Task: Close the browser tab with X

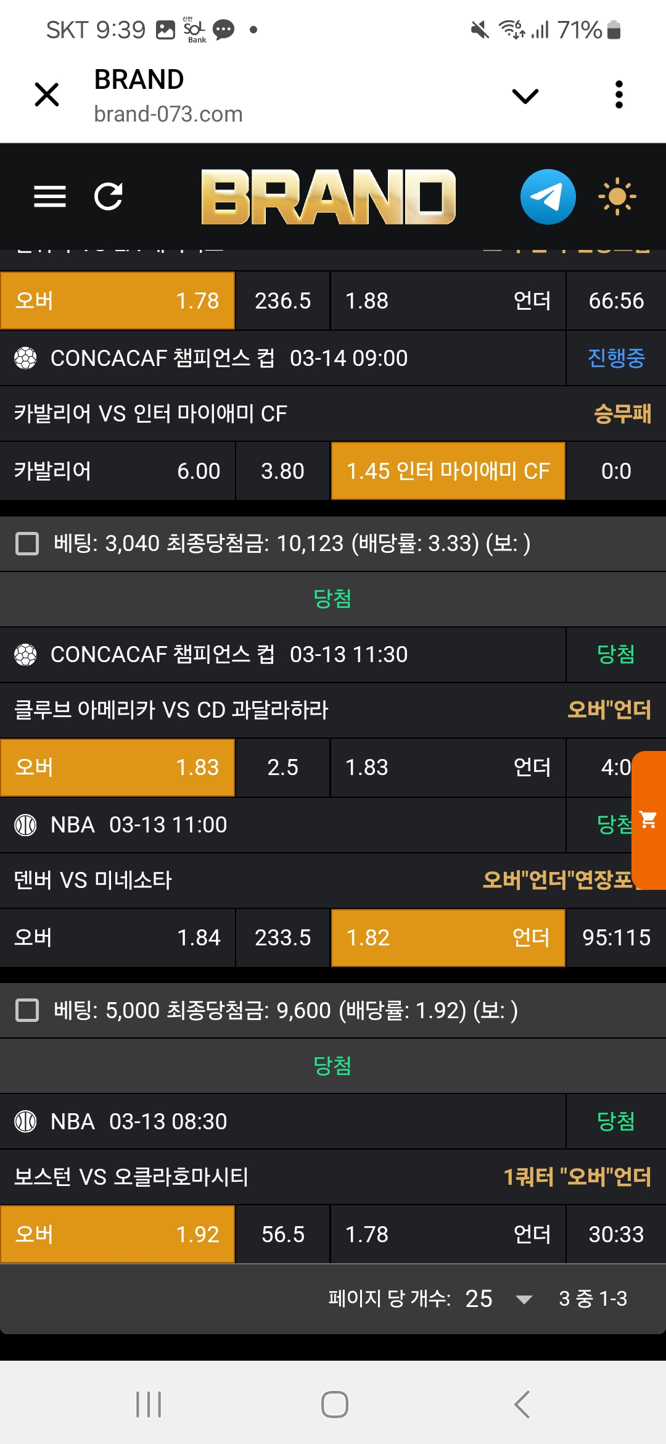Action: point(47,95)
